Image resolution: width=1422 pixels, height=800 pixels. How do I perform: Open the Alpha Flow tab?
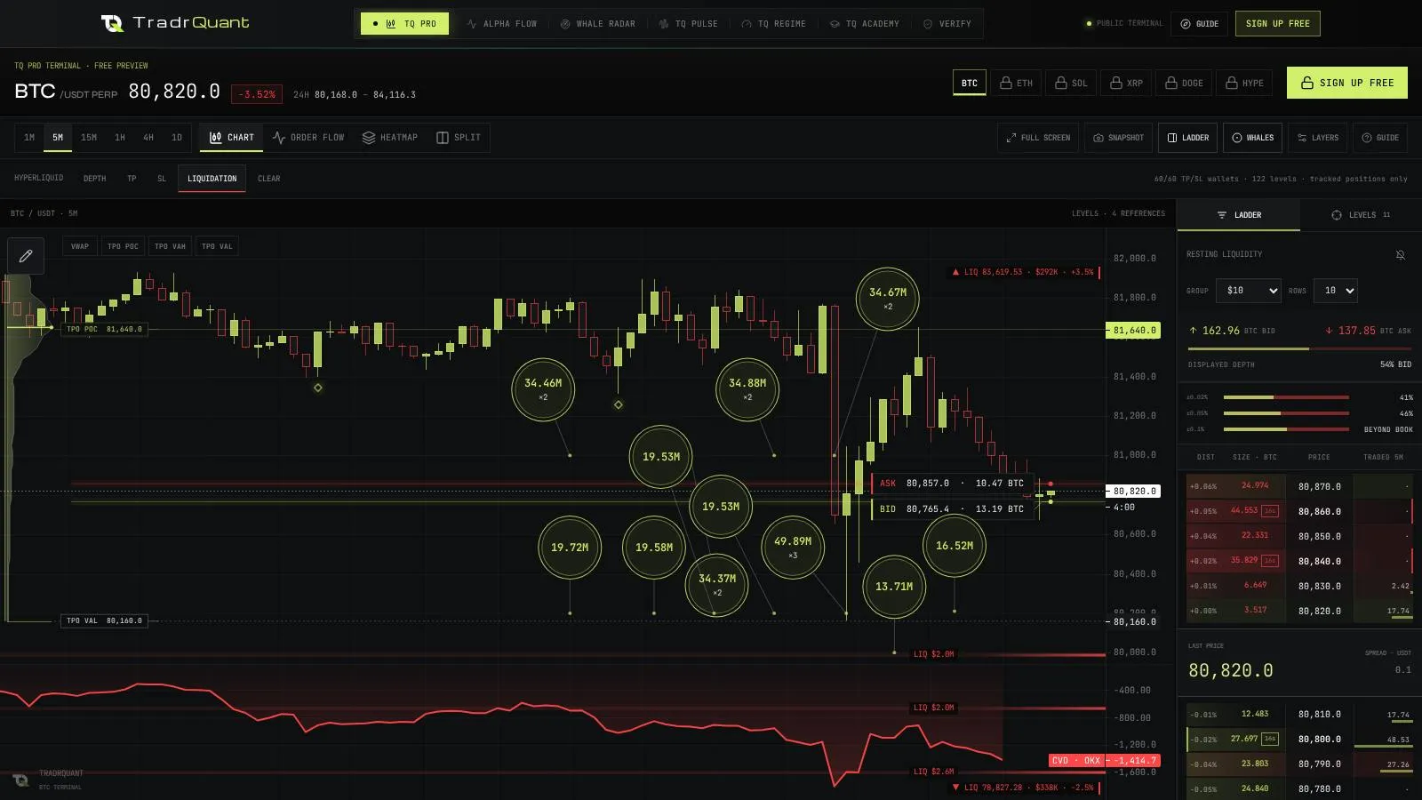click(502, 24)
